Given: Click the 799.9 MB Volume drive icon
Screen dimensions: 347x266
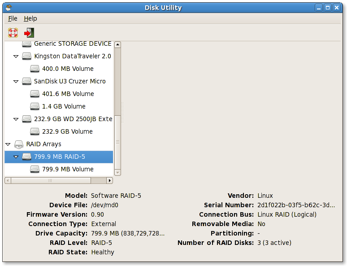Looking at the screenshot, I should [x=35, y=170].
